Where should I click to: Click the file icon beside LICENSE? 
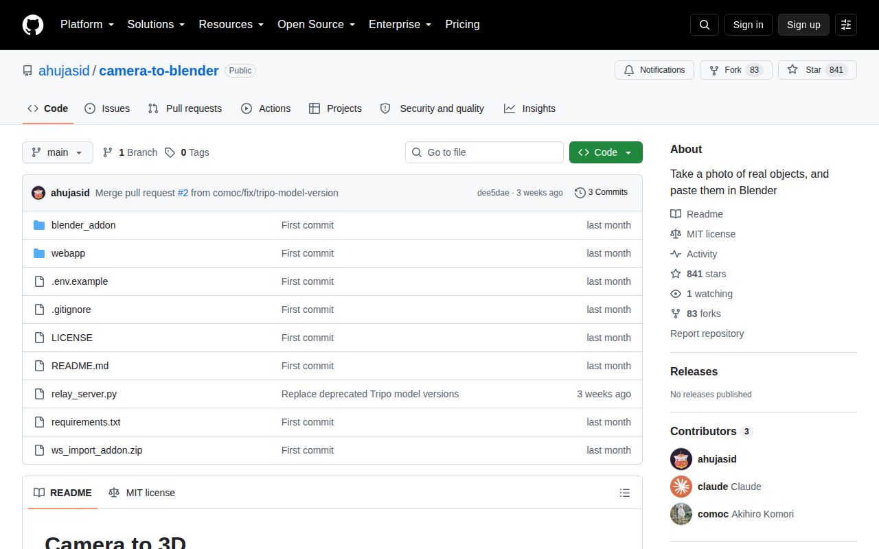pyautogui.click(x=39, y=338)
